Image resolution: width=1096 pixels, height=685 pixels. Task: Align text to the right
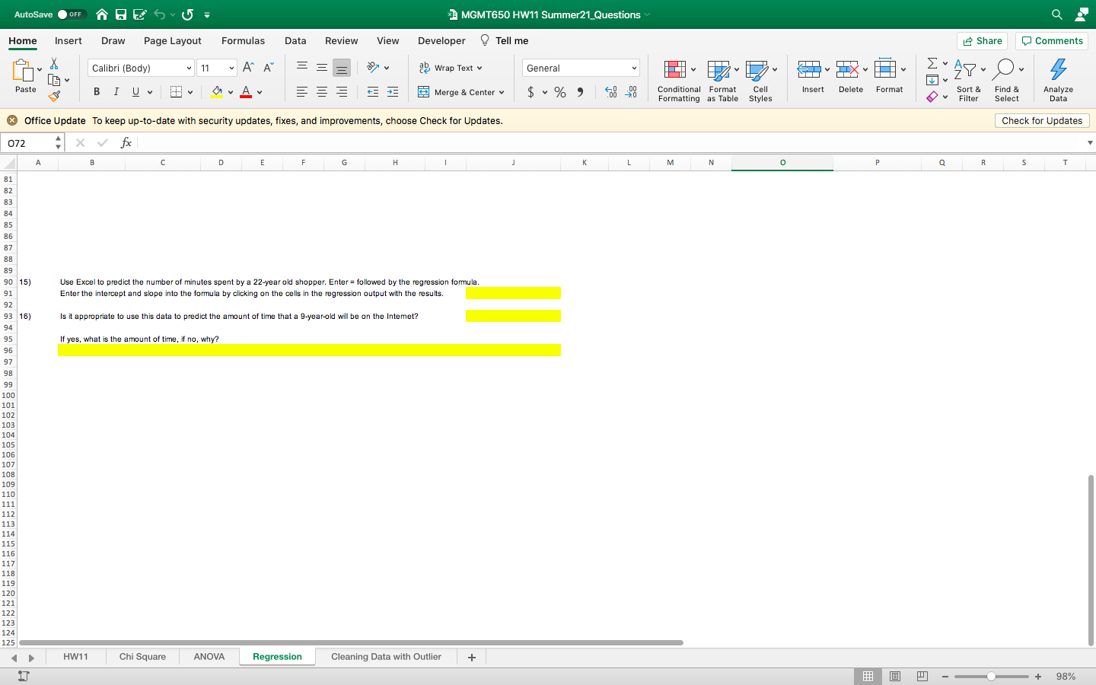[x=342, y=92]
